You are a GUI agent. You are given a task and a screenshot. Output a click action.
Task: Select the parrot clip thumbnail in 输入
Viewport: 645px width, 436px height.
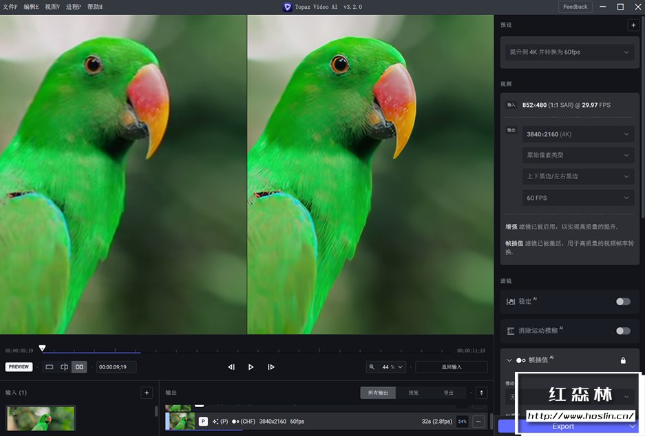click(x=40, y=418)
